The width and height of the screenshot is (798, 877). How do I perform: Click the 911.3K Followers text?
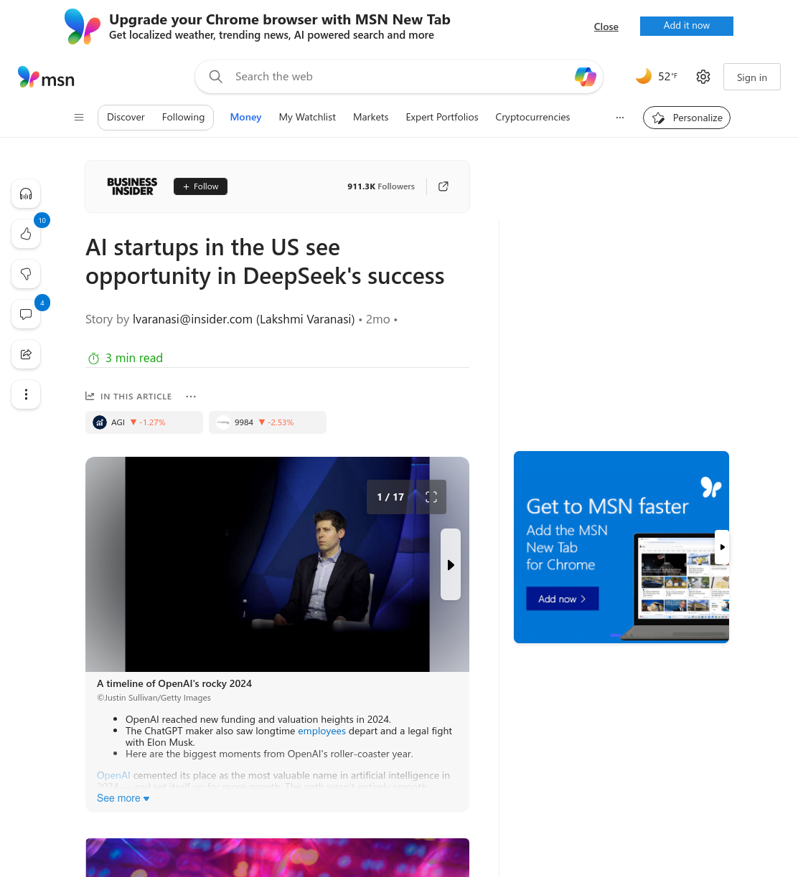click(x=381, y=186)
